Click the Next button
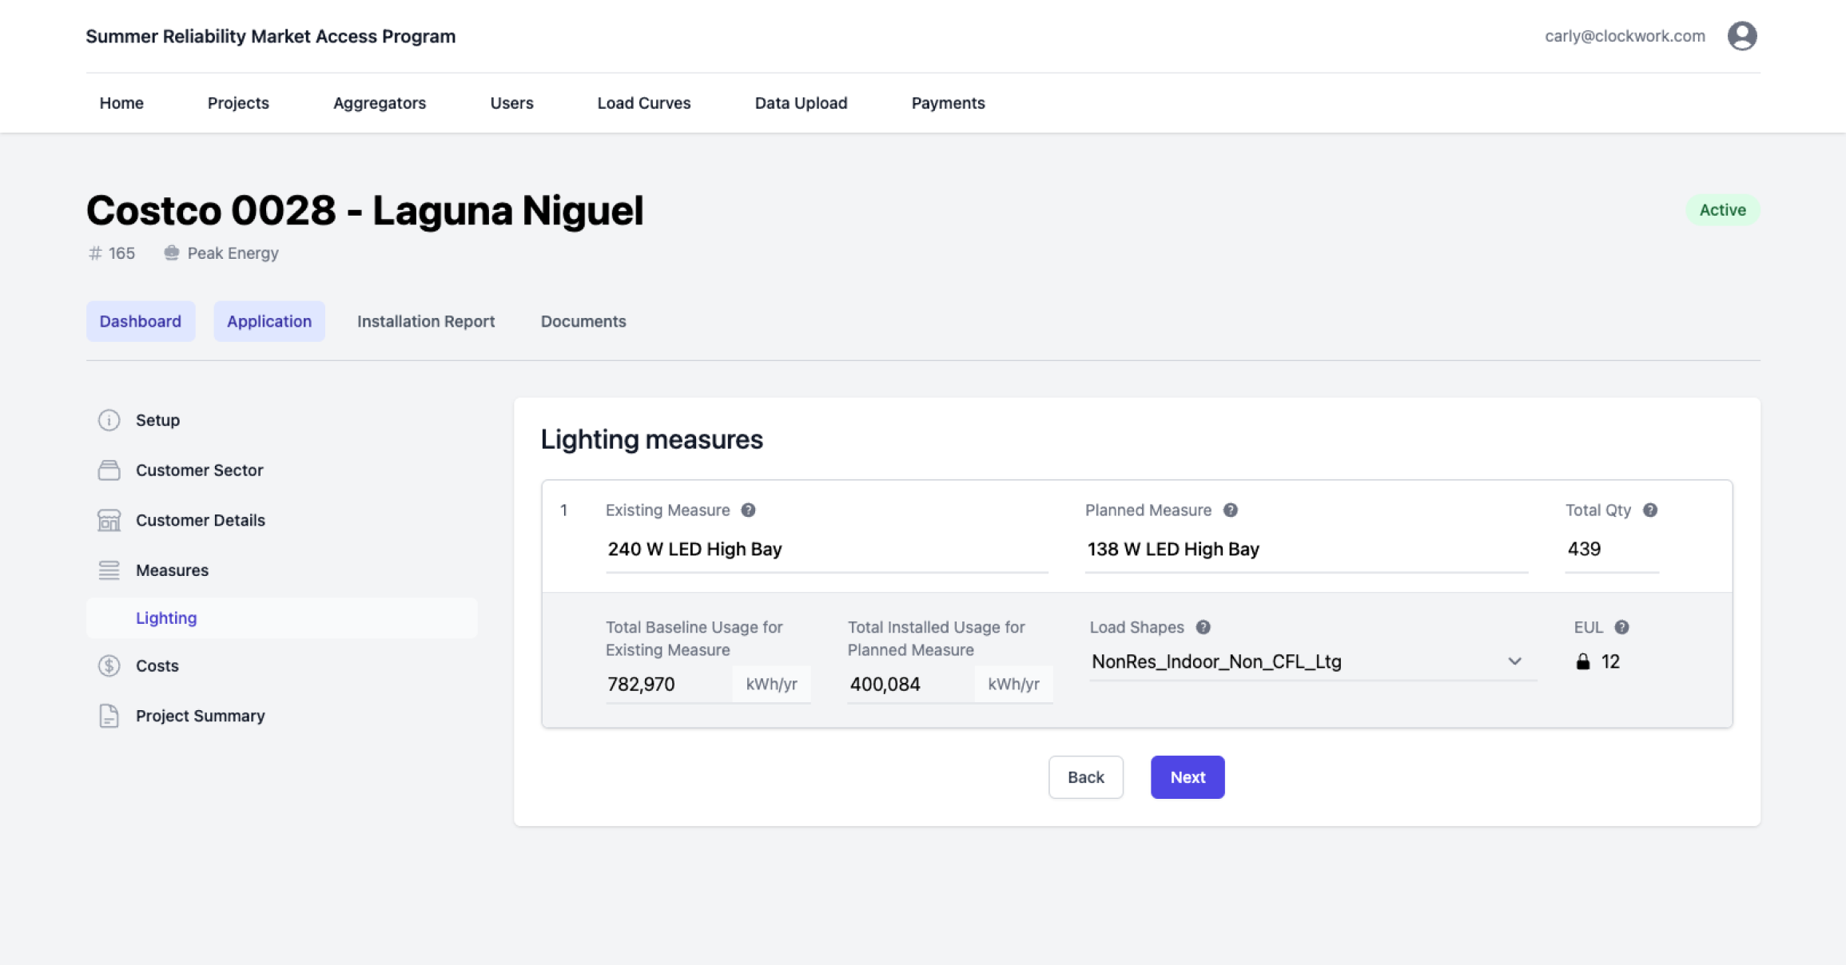Image resolution: width=1846 pixels, height=965 pixels. click(1188, 777)
